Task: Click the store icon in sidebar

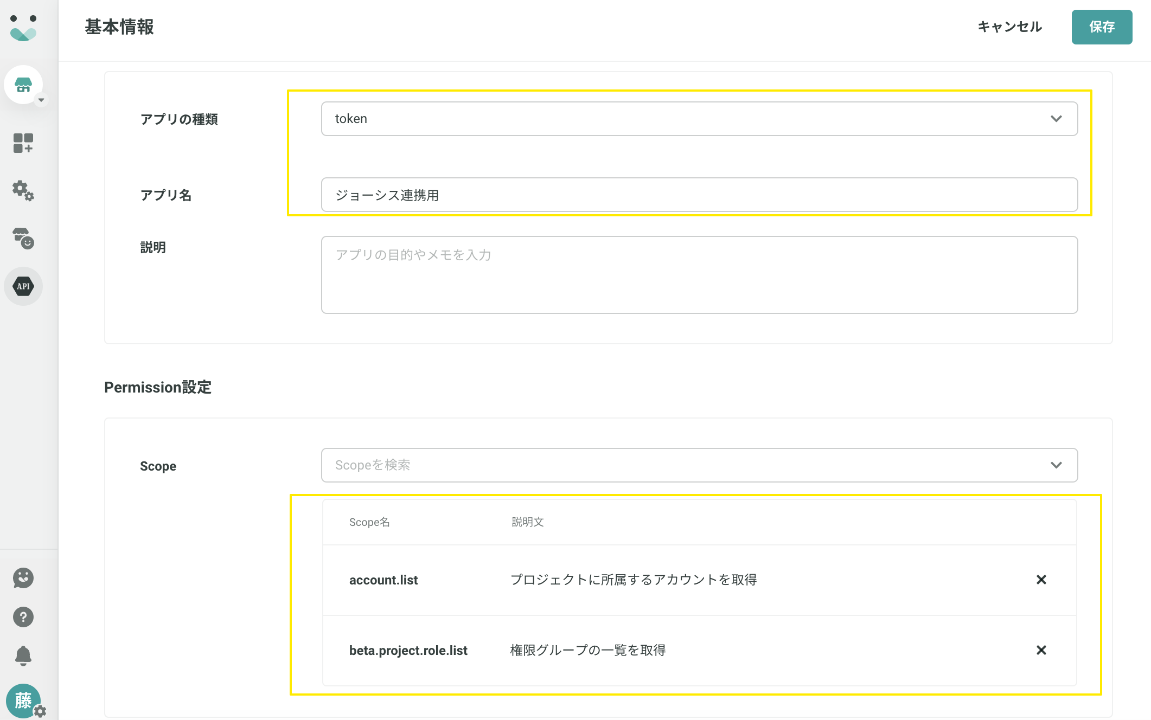Action: (23, 85)
